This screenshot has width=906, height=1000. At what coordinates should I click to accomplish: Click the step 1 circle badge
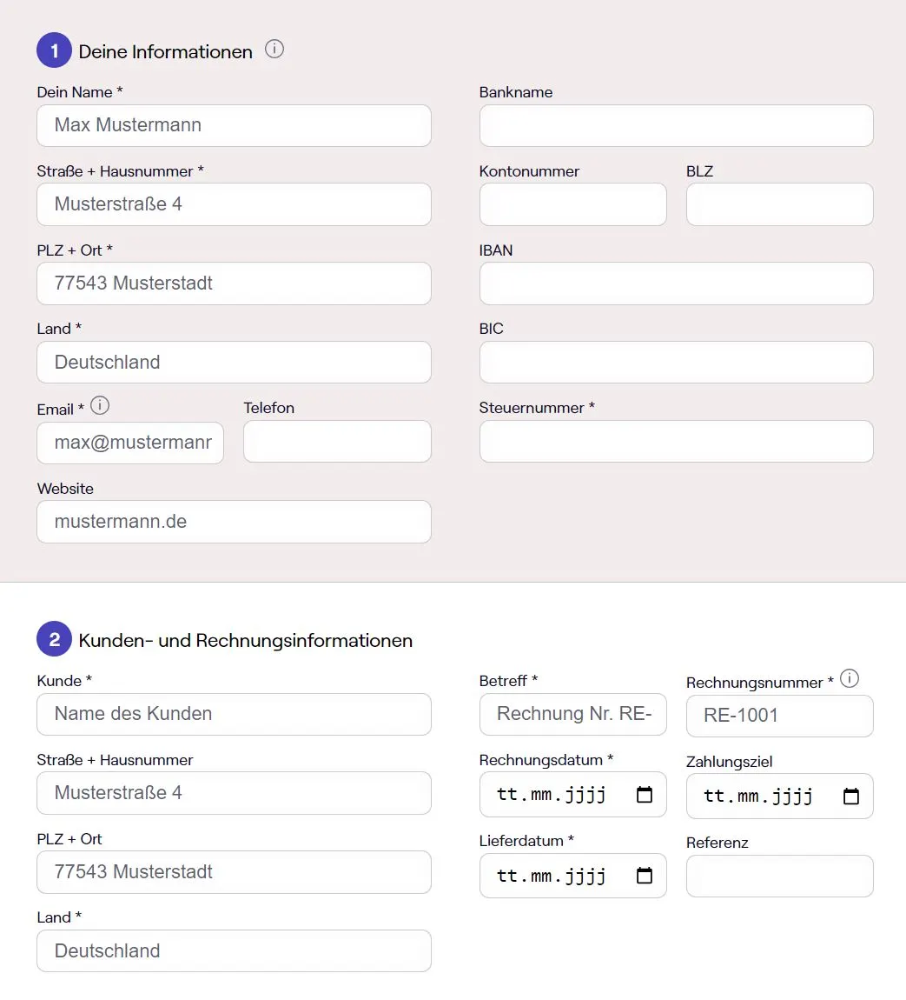[54, 50]
